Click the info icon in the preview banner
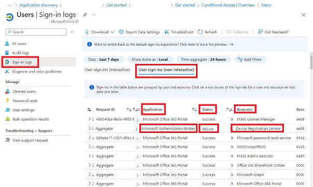The image size is (313, 187). [x=89, y=44]
